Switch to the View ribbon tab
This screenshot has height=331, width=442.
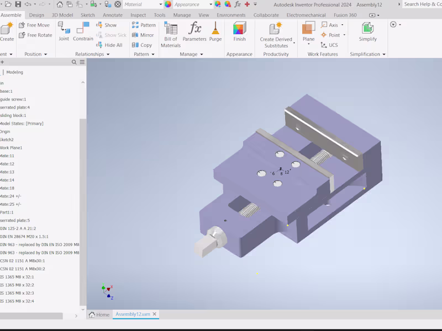click(204, 15)
